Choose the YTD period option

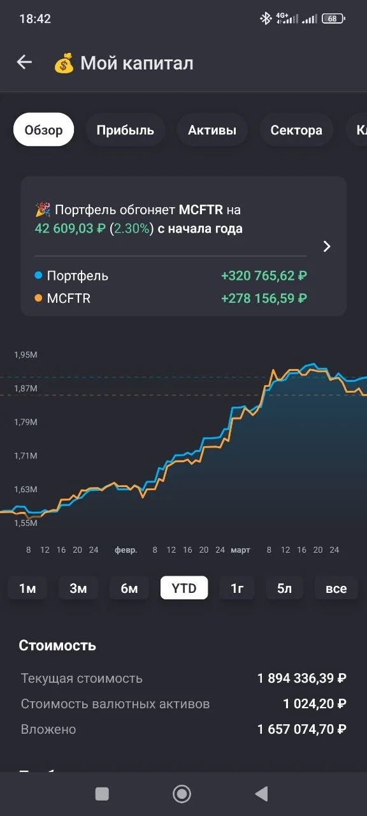point(183,588)
